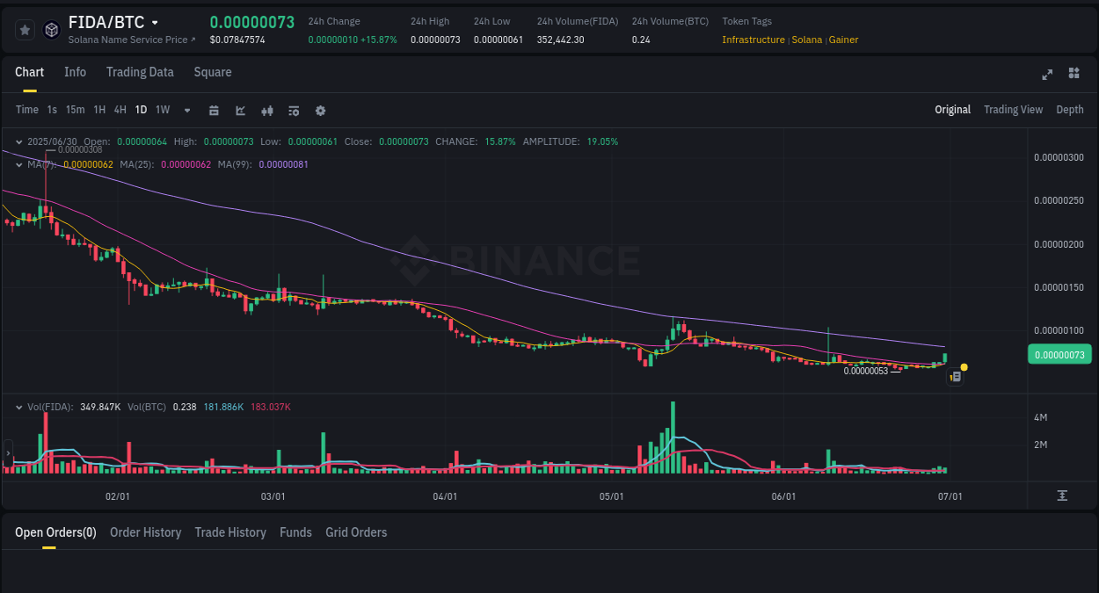Select the 1W timeframe

(162, 110)
